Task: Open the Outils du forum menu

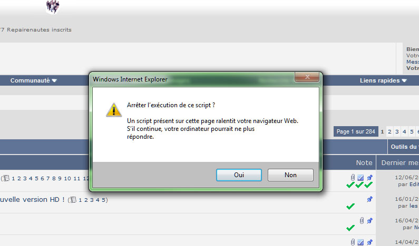Action: click(404, 147)
